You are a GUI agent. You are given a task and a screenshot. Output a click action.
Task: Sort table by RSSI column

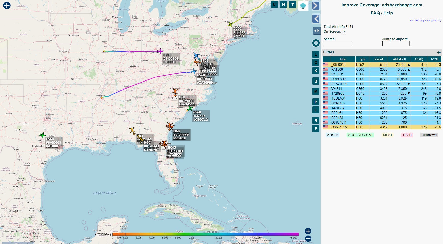(x=434, y=59)
